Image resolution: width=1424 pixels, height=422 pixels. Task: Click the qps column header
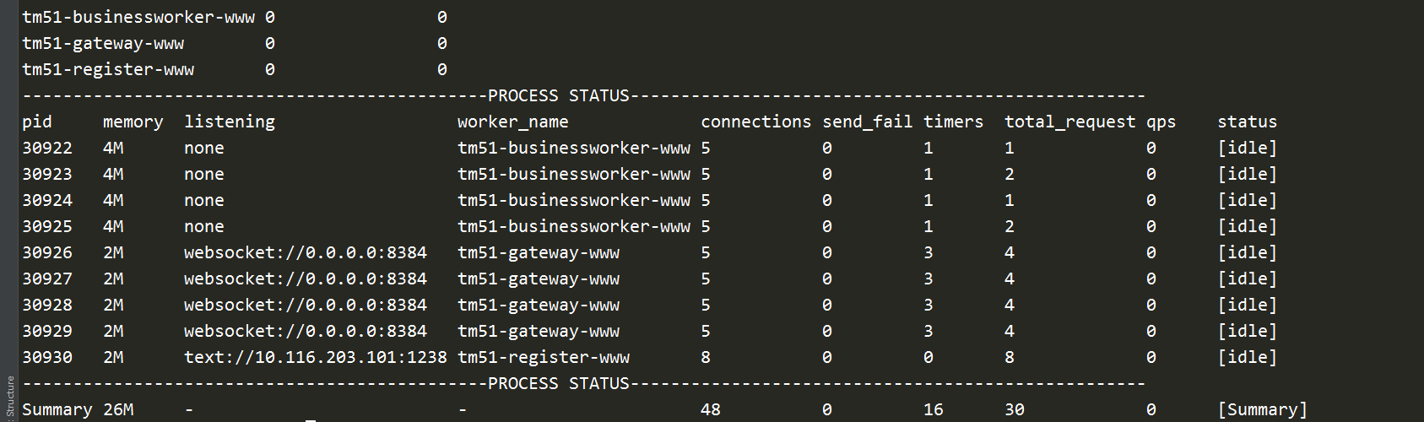1161,122
